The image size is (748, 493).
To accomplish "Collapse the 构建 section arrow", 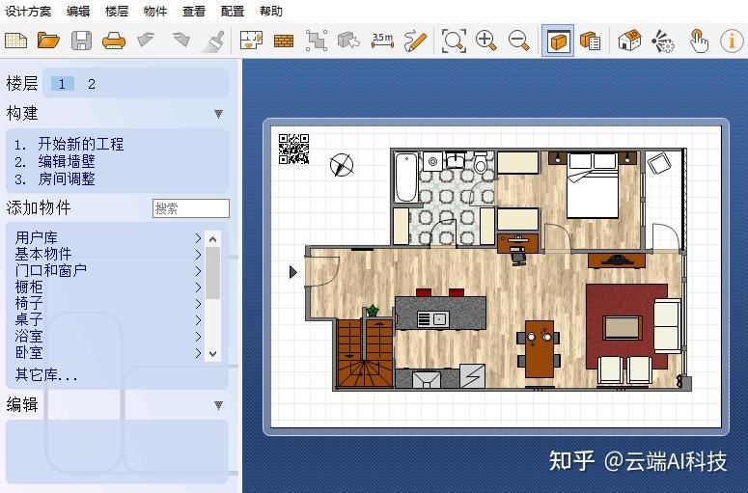I will [x=218, y=114].
